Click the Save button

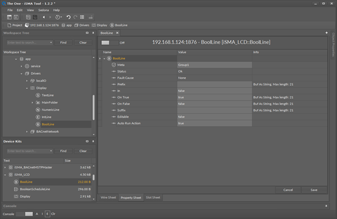pos(314,190)
